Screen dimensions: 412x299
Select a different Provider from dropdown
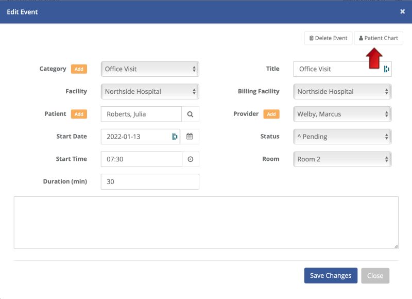[342, 114]
